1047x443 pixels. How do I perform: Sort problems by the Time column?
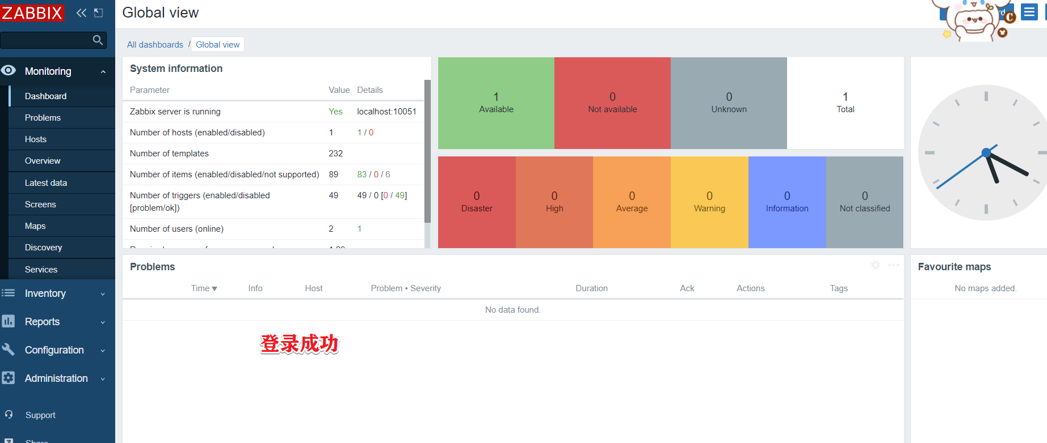[x=204, y=288]
